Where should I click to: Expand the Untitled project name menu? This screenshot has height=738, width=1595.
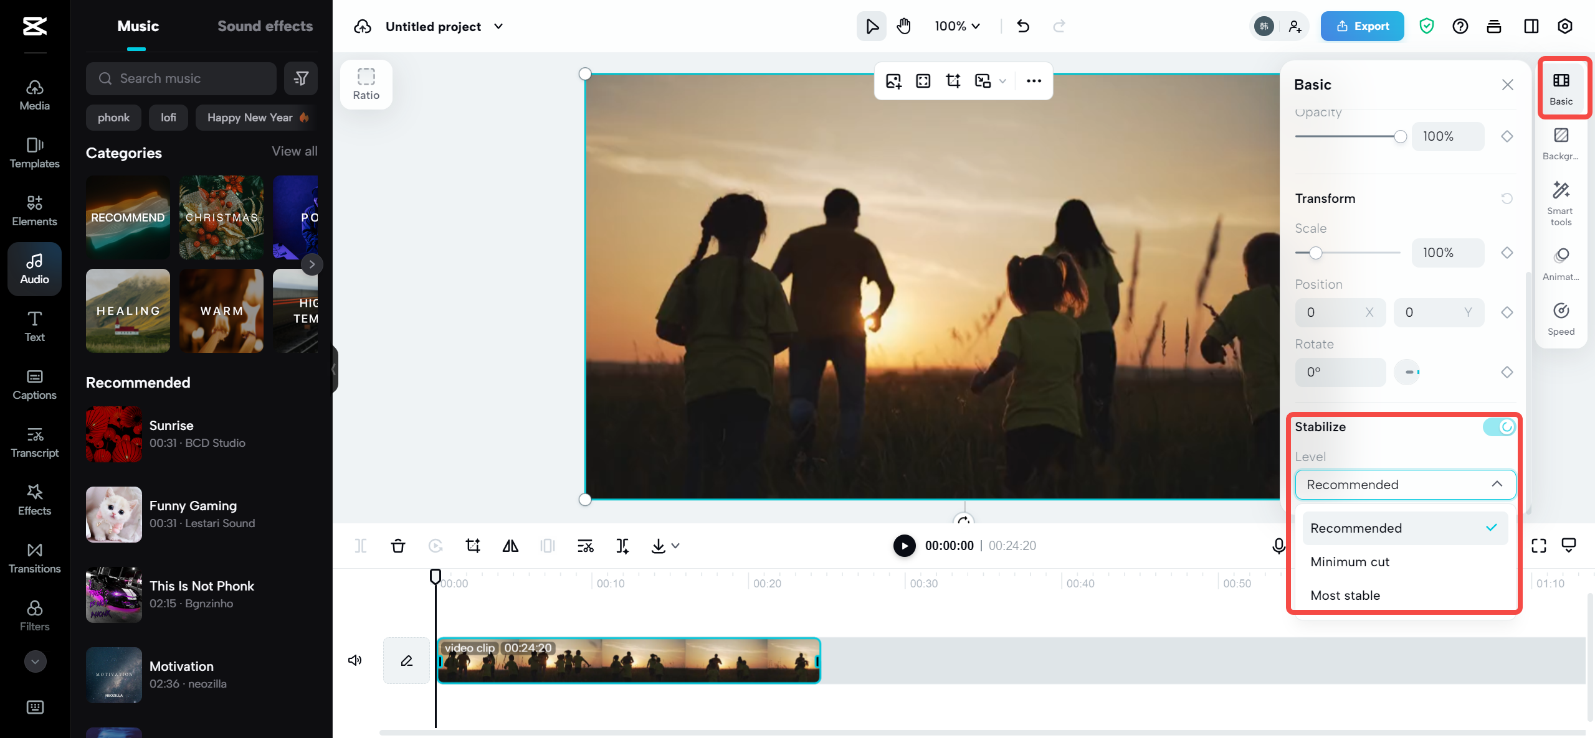498,26
